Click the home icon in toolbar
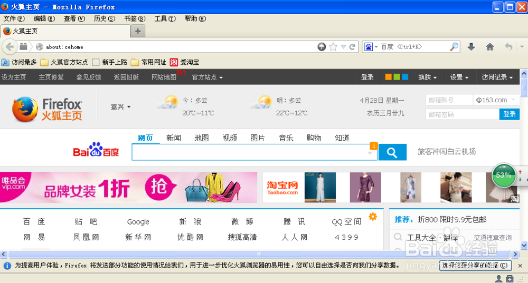The height and width of the screenshot is (283, 528). [490, 47]
